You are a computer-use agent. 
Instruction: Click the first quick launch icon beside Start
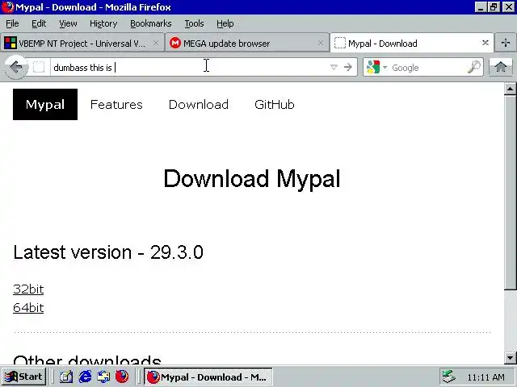click(66, 377)
